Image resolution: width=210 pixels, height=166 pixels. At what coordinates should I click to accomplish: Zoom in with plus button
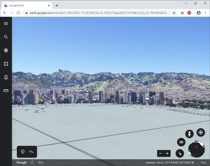tap(167, 153)
